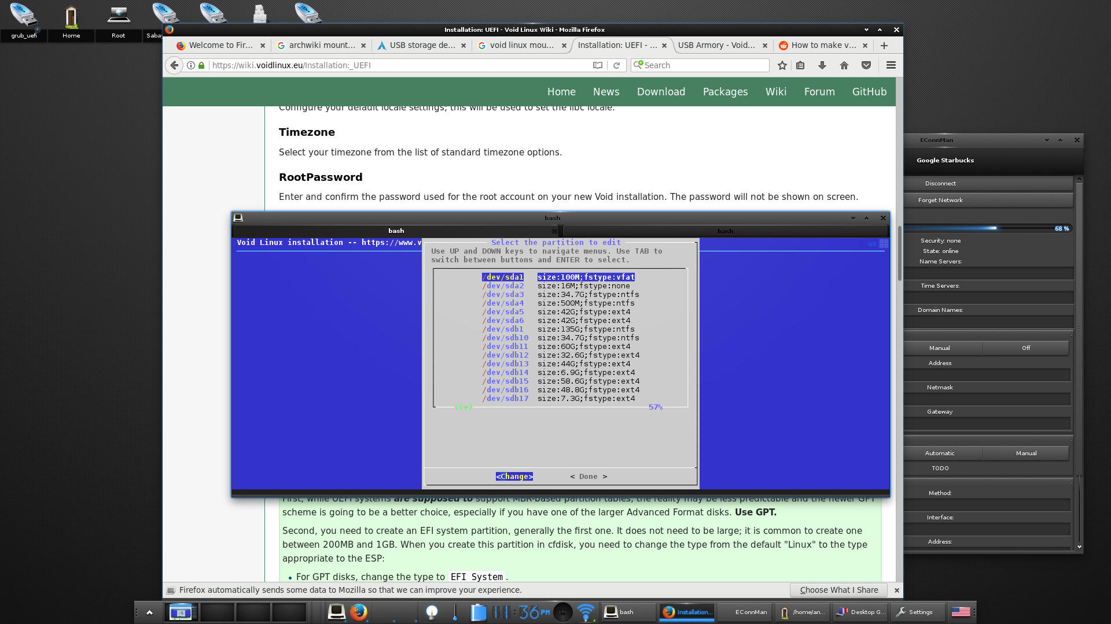
Task: Select the Change button in installer dialog
Action: pos(514,477)
